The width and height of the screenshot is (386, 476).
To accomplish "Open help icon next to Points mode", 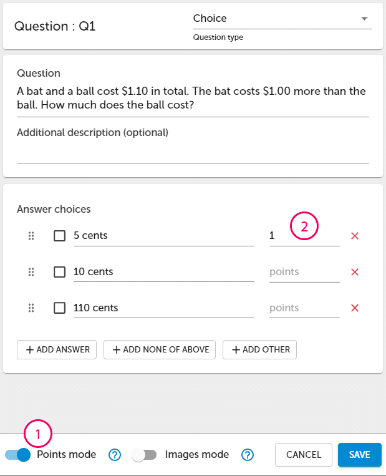I will [x=115, y=455].
